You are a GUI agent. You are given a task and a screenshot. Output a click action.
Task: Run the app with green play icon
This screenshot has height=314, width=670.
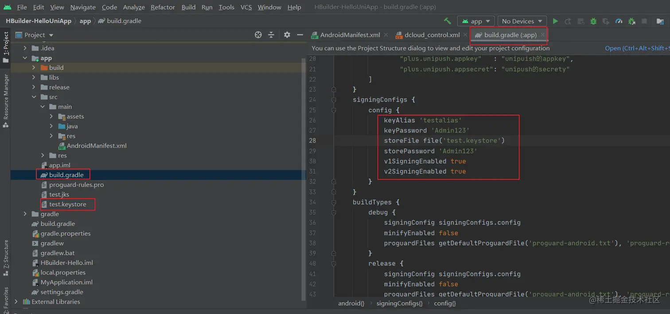point(555,21)
